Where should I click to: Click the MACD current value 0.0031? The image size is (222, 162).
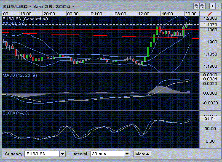click(x=210, y=79)
